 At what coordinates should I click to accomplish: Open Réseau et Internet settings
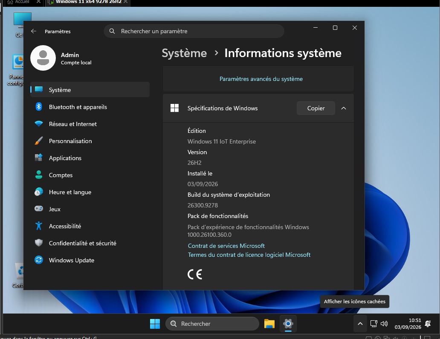click(90, 124)
